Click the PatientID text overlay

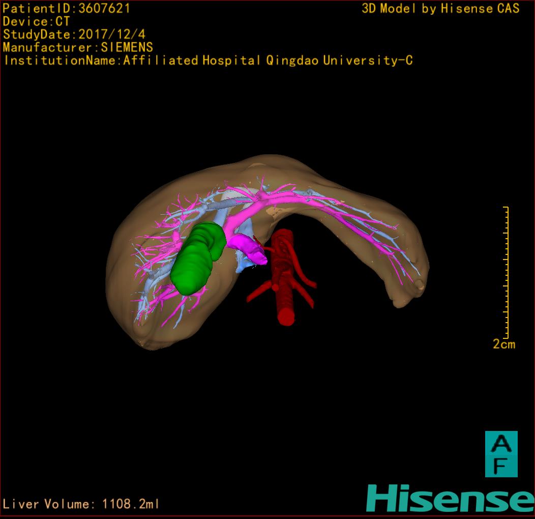click(67, 9)
